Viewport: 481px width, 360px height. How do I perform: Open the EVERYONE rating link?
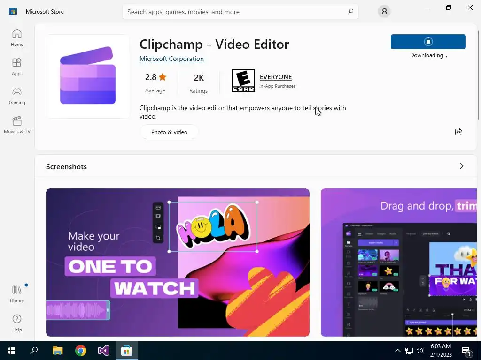[275, 77]
